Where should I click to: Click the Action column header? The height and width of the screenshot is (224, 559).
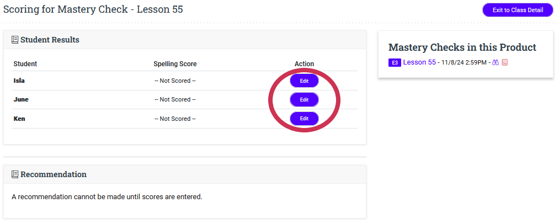304,64
